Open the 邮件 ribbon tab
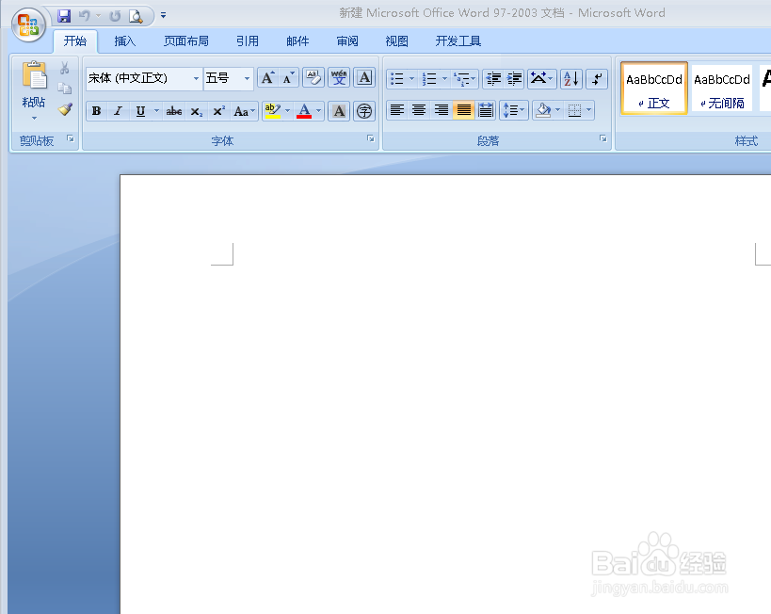 tap(297, 40)
